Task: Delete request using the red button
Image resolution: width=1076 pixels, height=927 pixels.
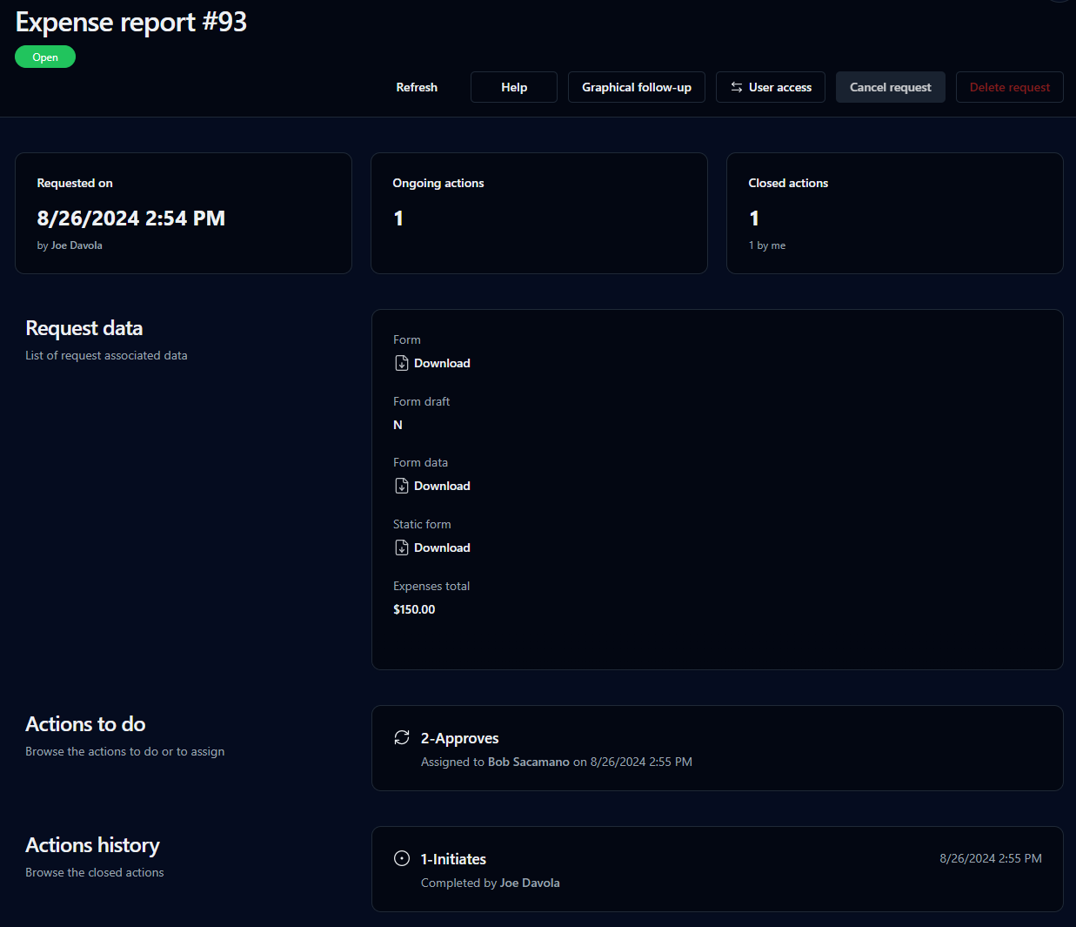Action: (1009, 87)
